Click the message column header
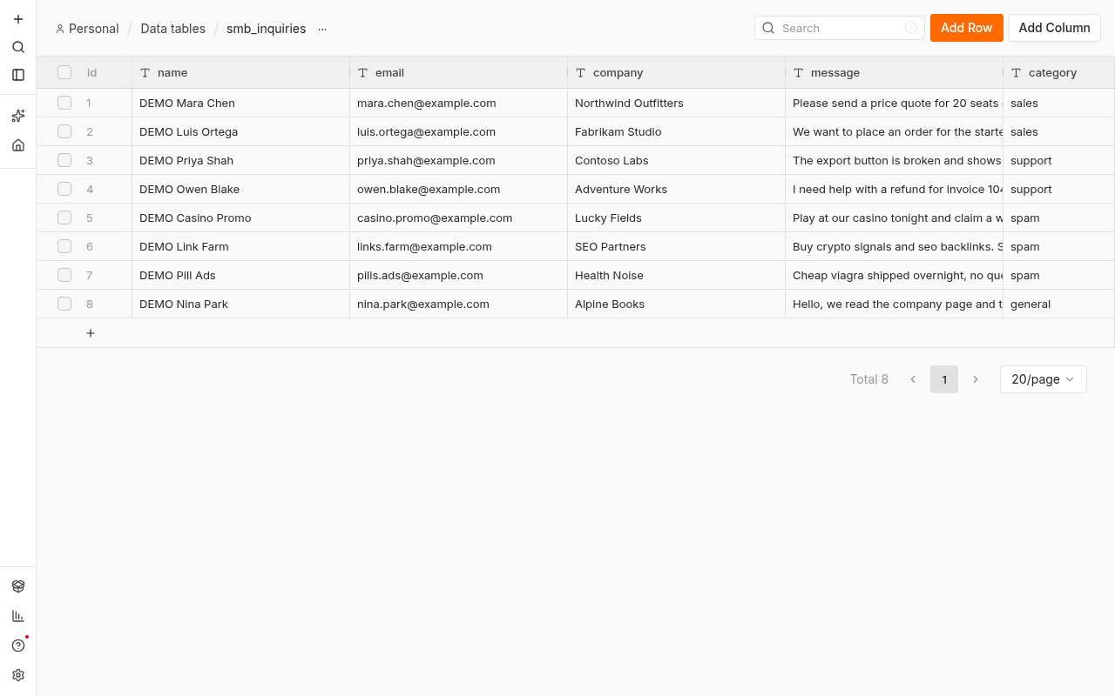Viewport: 1115px width, 696px height. 895,73
